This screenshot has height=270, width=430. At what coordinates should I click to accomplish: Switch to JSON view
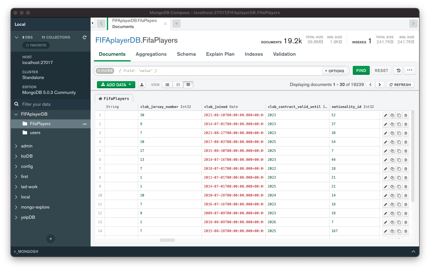(x=178, y=85)
